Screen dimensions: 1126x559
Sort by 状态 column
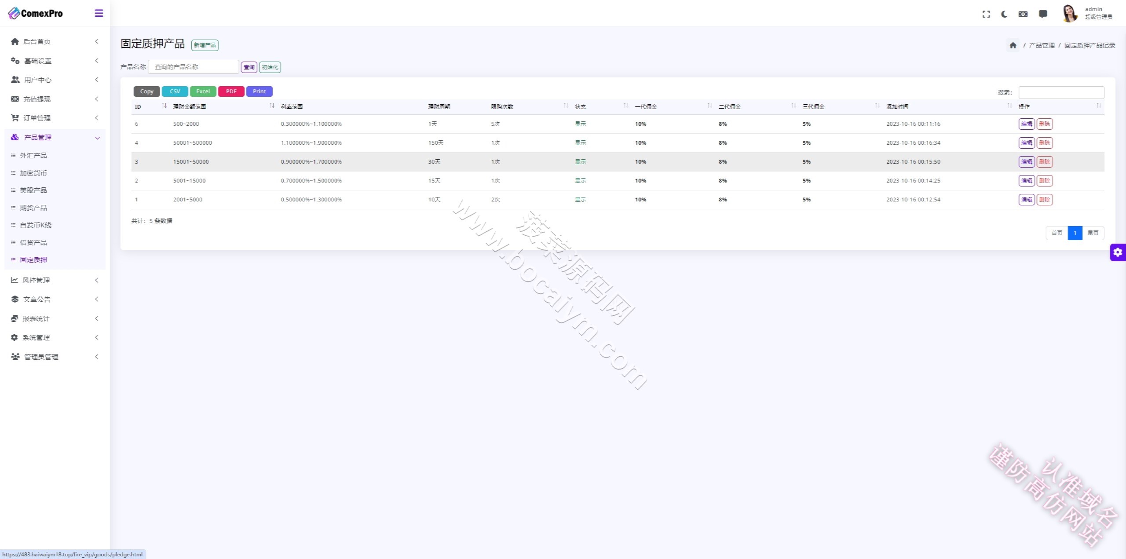point(601,106)
